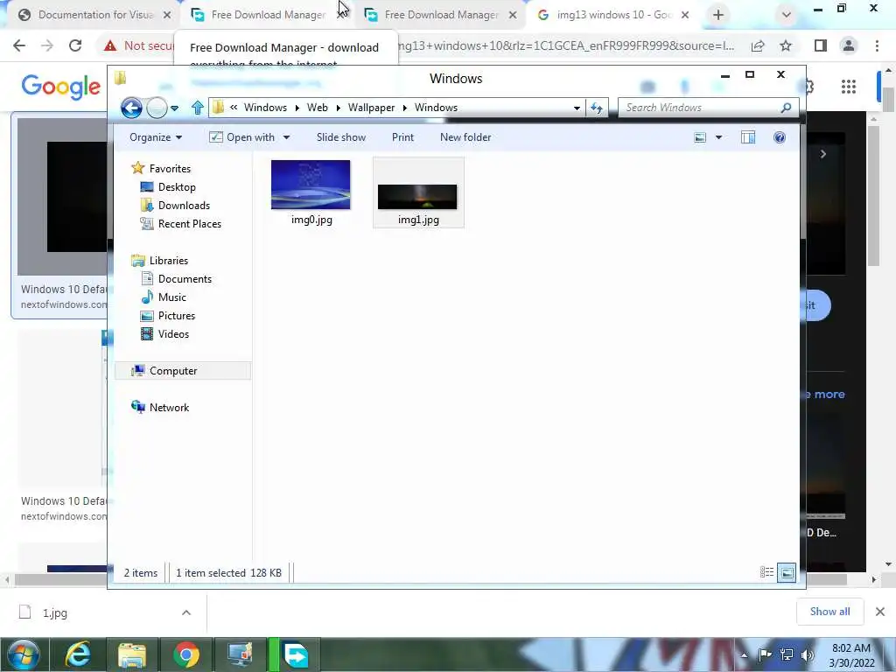
Task: Toggle Chrome side panel
Action: click(x=821, y=45)
